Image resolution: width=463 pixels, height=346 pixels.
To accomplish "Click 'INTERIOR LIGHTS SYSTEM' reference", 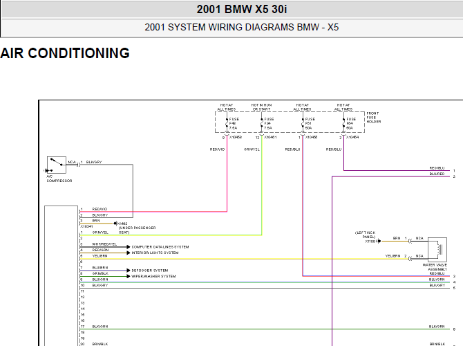I will [155, 253].
